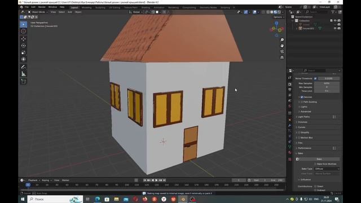Enable the Simplify checkbox
The height and width of the screenshot is (203, 361).
[299, 133]
